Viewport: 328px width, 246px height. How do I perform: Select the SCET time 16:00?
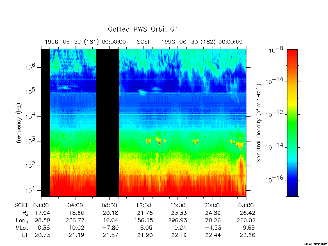pos(178,205)
